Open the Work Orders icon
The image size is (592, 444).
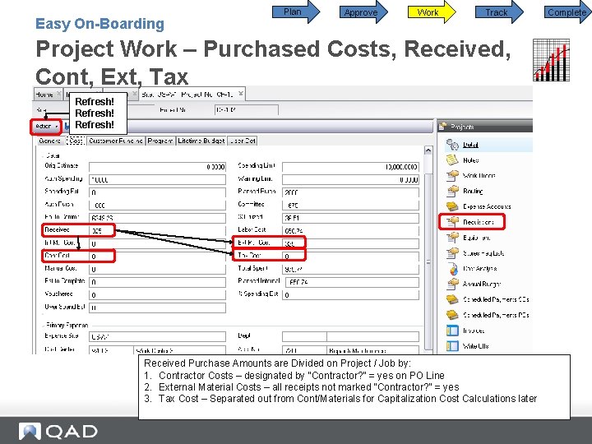tap(452, 176)
